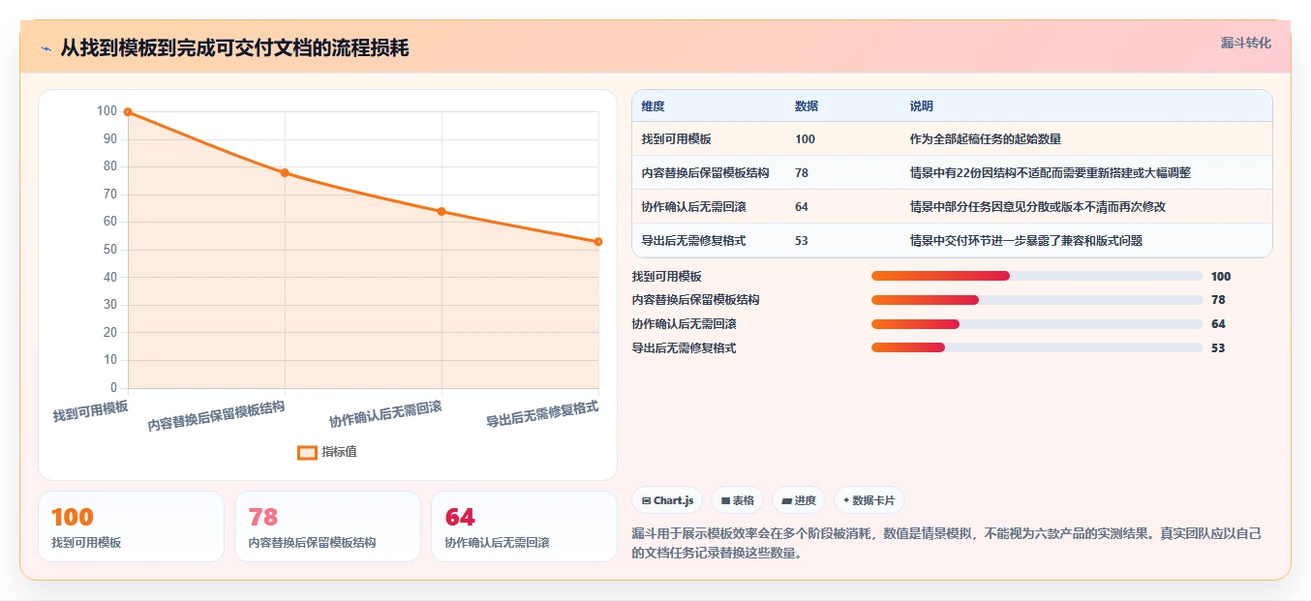Click progress label 找到可用模板

[x=667, y=277]
